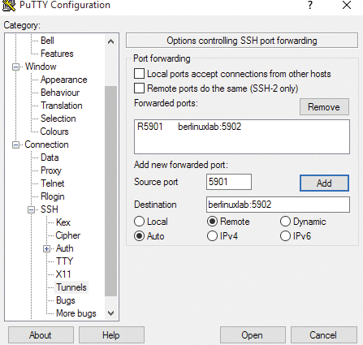Select the IPv6 radio button
The height and width of the screenshot is (345, 363).
tap(285, 236)
